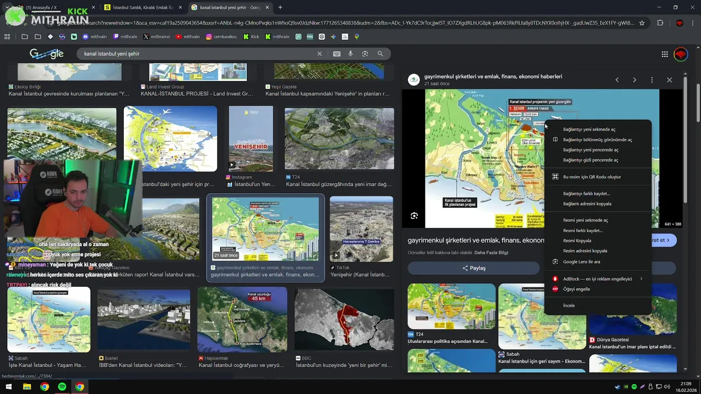Select 'Bağlantı adresini kopyala'

[598, 204]
